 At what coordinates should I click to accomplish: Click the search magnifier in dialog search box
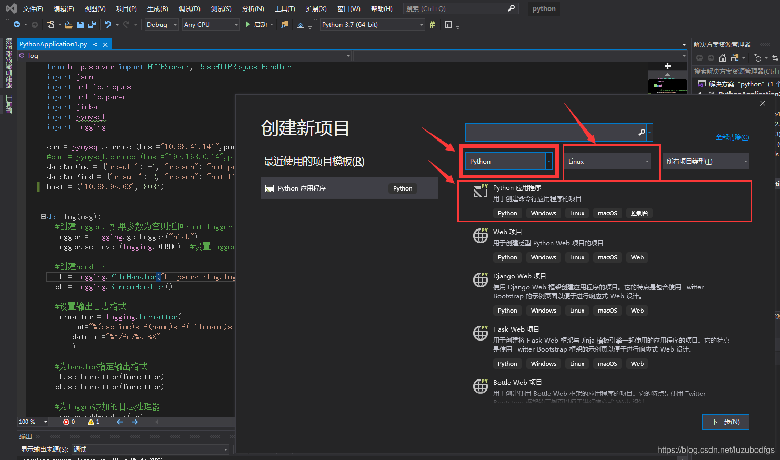[642, 132]
